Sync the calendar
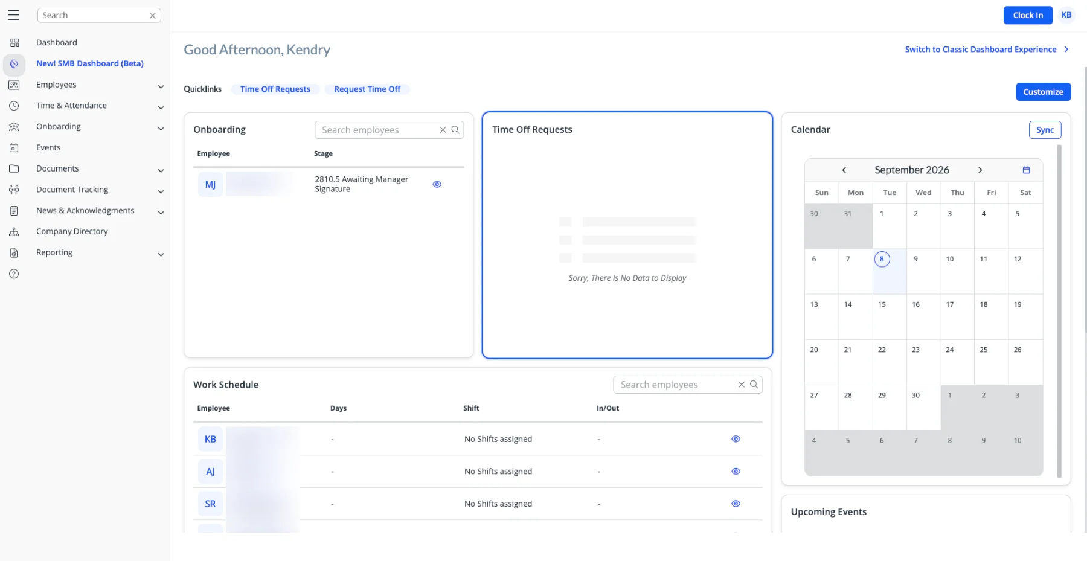 coord(1045,130)
